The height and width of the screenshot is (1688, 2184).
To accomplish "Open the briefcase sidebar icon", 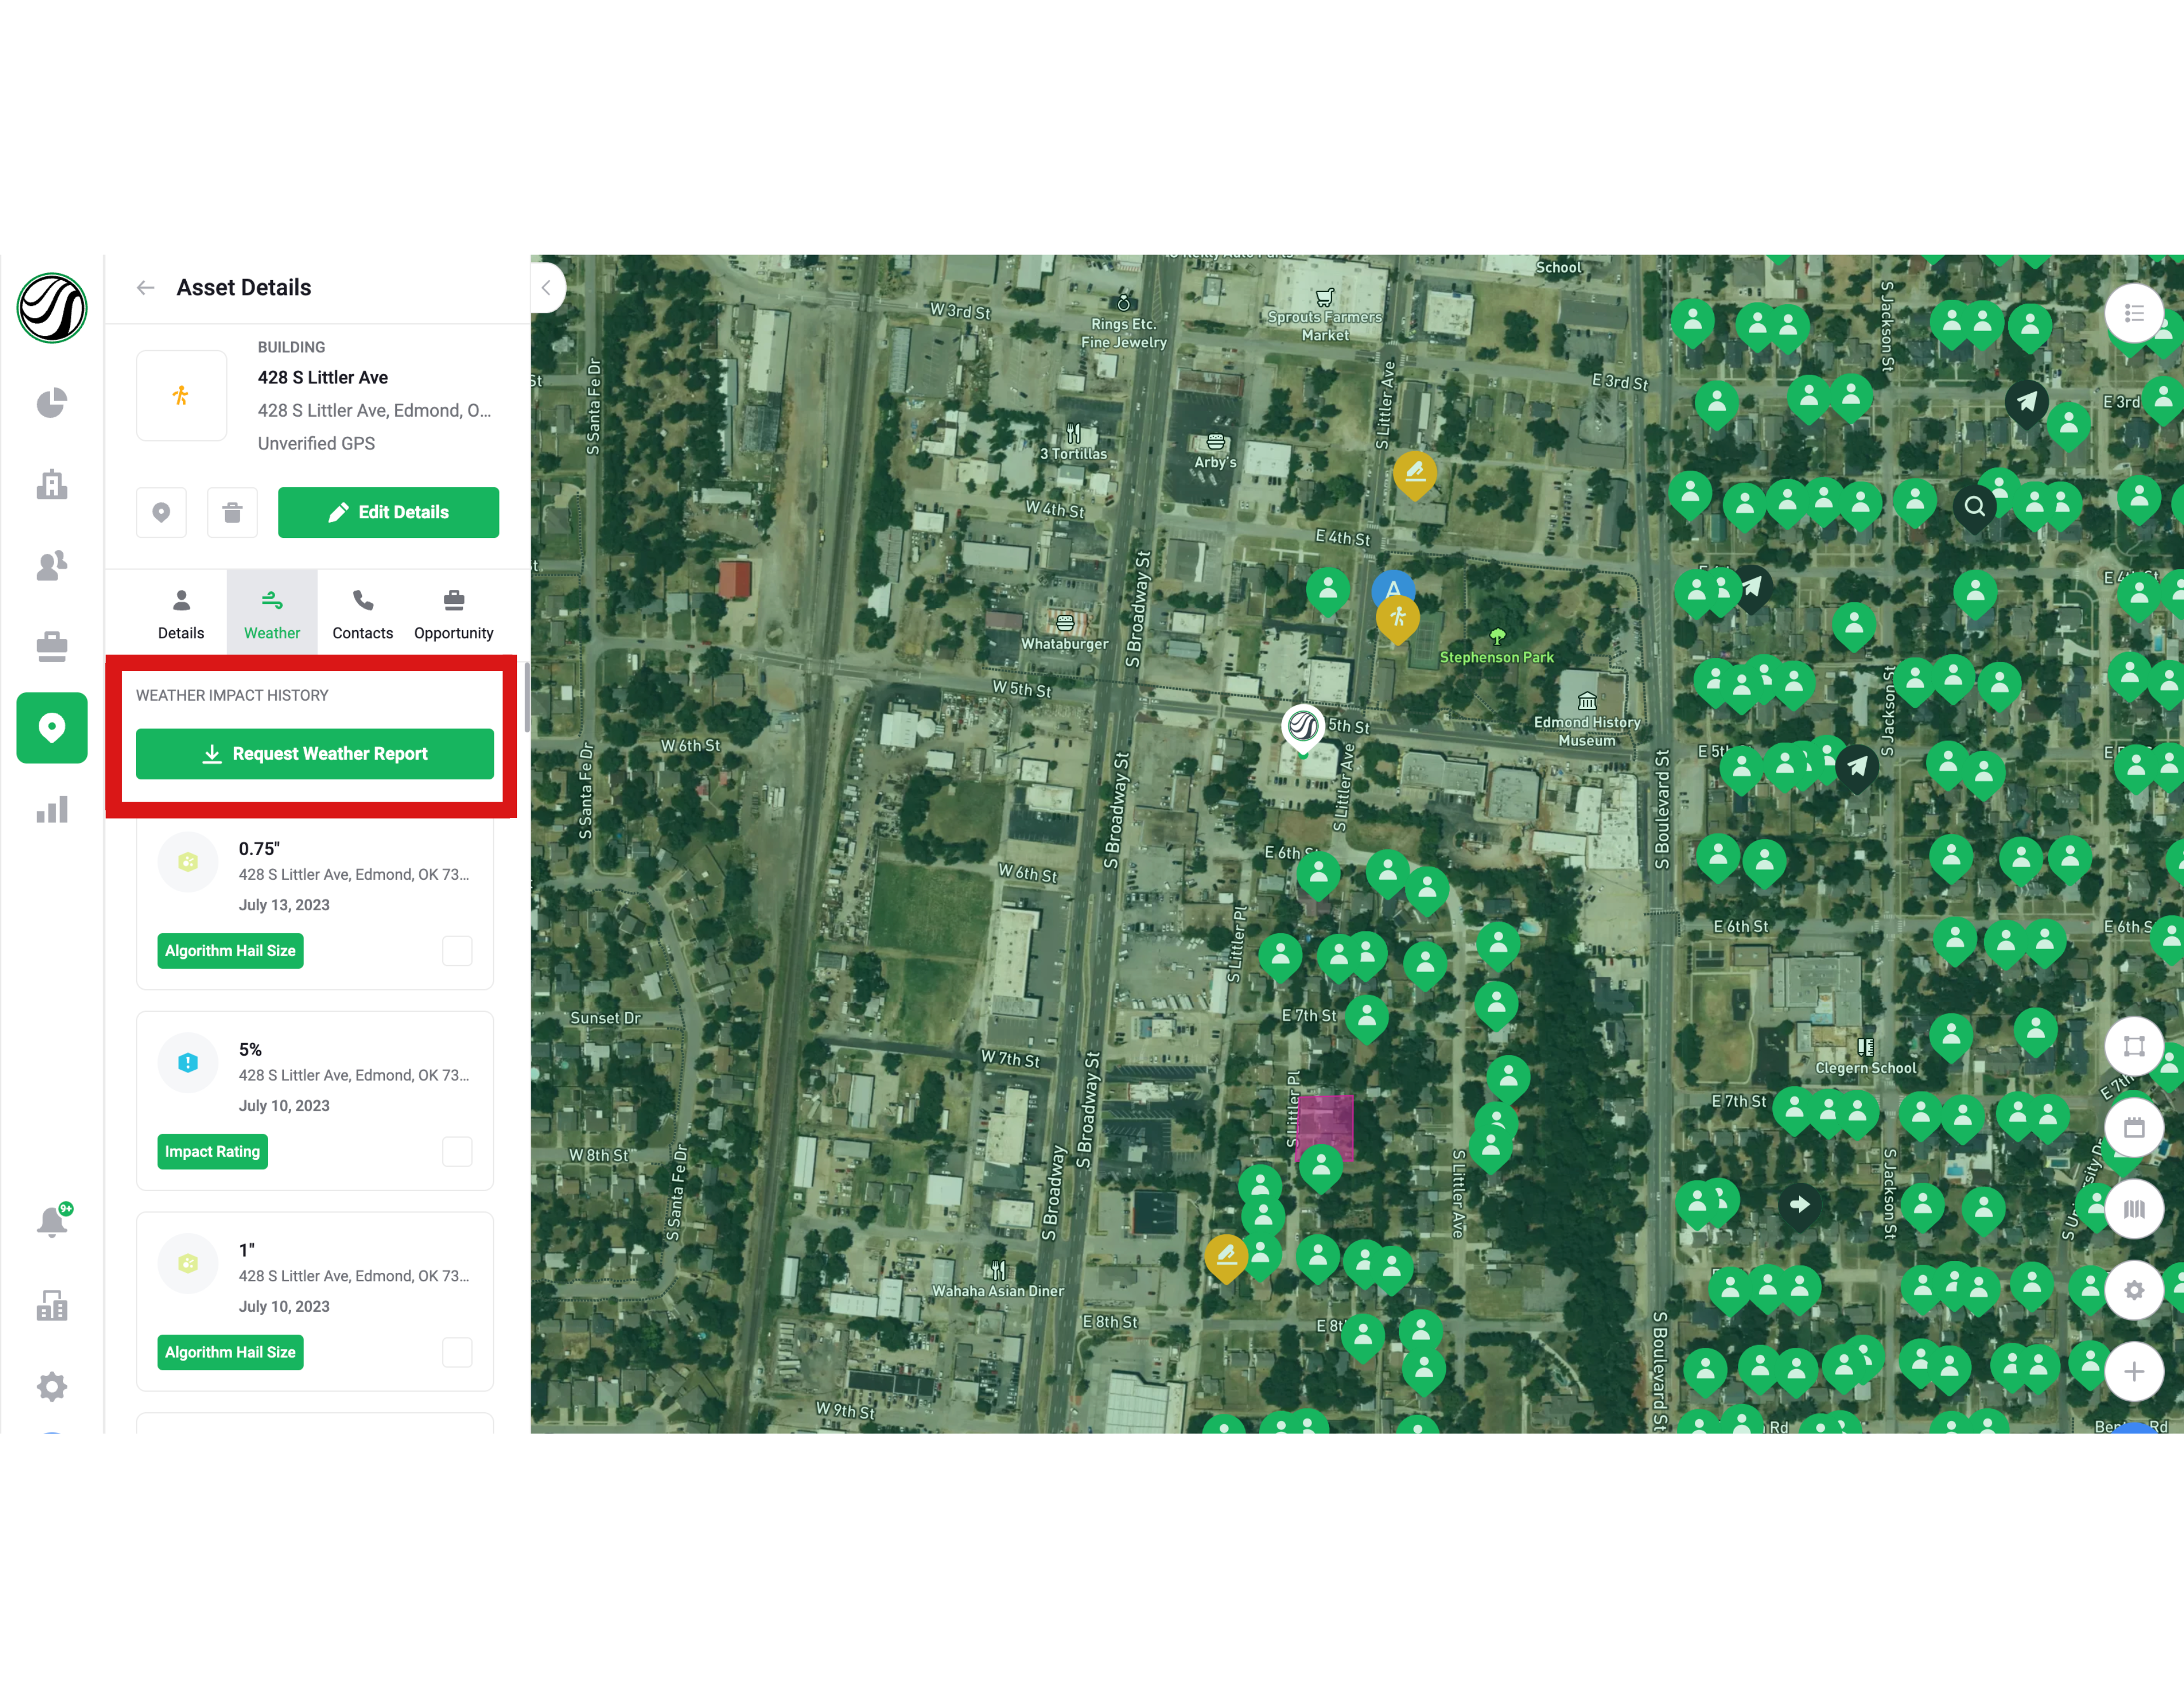I will (51, 647).
